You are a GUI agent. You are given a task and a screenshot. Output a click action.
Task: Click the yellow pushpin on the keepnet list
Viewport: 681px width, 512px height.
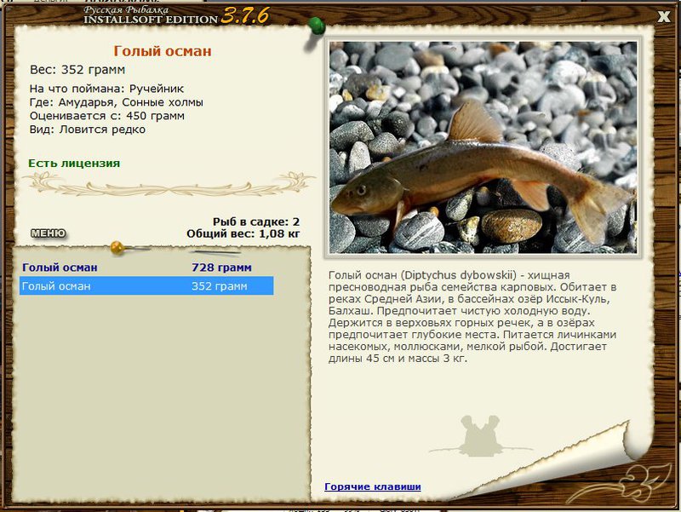117,247
